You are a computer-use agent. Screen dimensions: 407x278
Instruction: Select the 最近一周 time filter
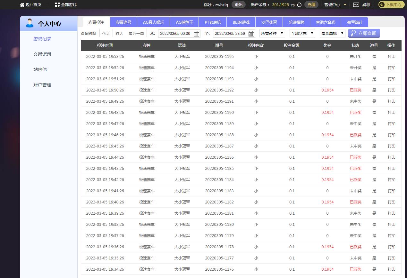pyautogui.click(x=136, y=33)
